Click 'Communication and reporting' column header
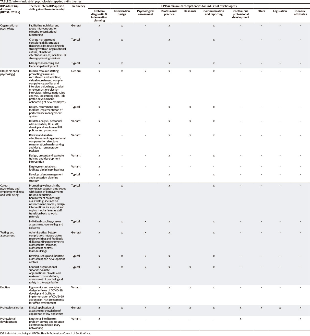 click(214, 13)
